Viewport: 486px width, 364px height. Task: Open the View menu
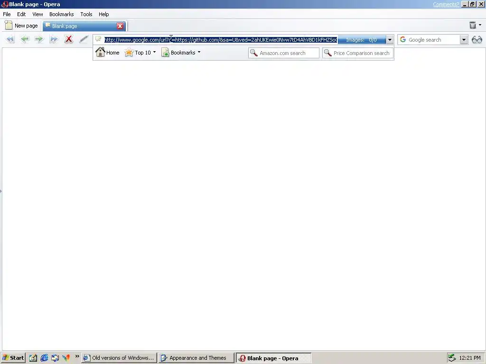pyautogui.click(x=37, y=14)
